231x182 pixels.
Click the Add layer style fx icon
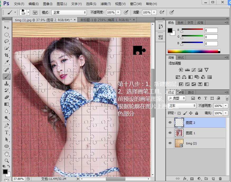click(185, 179)
